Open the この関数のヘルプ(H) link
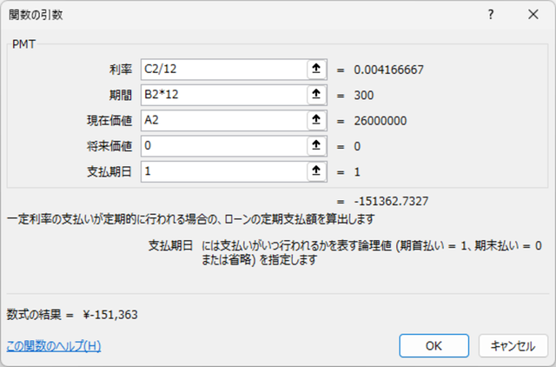The width and height of the screenshot is (556, 367). coord(54,346)
